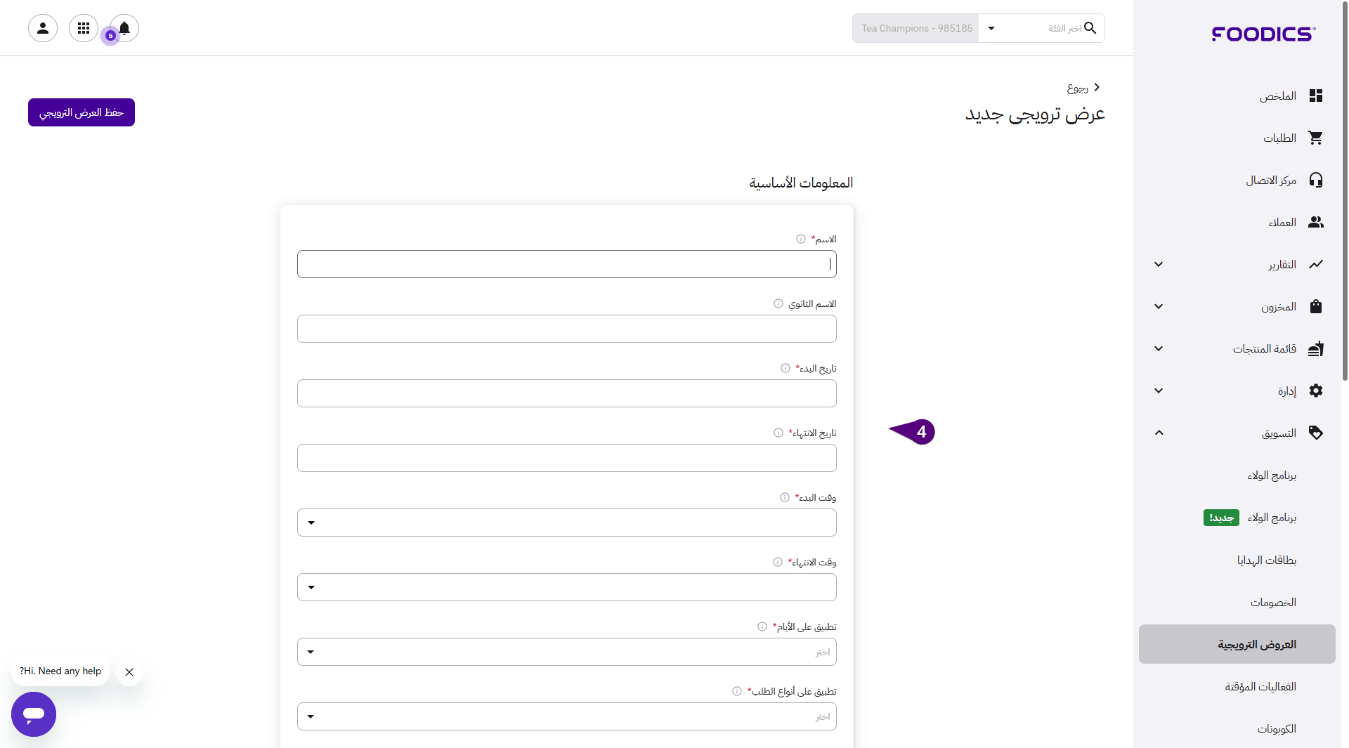The image size is (1349, 748).
Task: Open the notifications bell icon
Action: pos(124,28)
